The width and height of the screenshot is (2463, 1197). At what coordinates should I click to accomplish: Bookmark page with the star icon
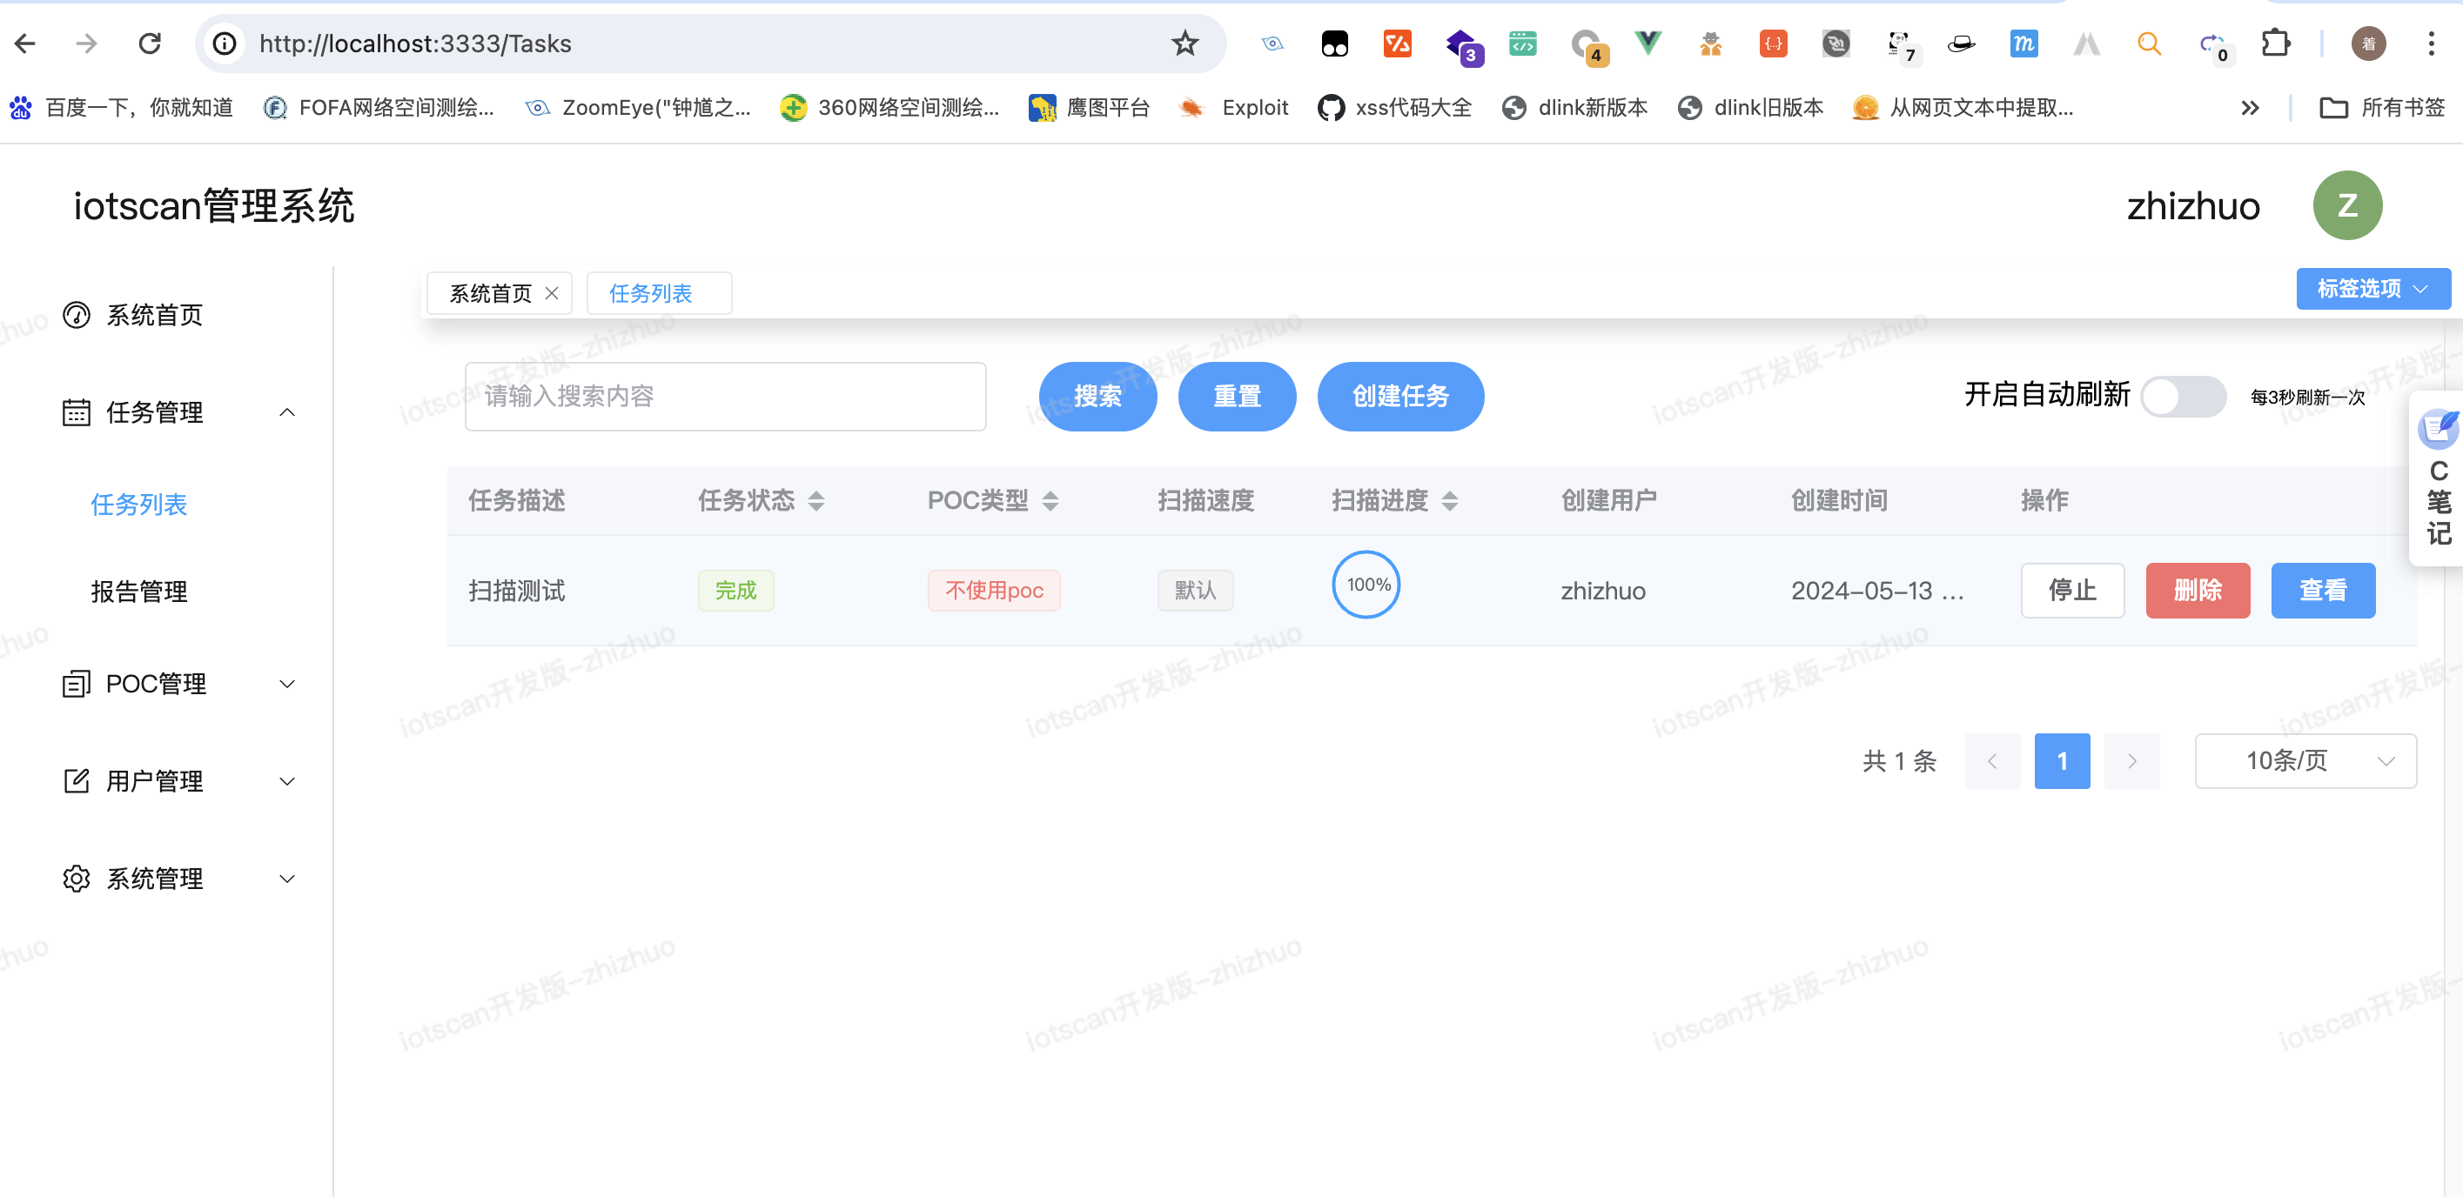click(x=1185, y=43)
